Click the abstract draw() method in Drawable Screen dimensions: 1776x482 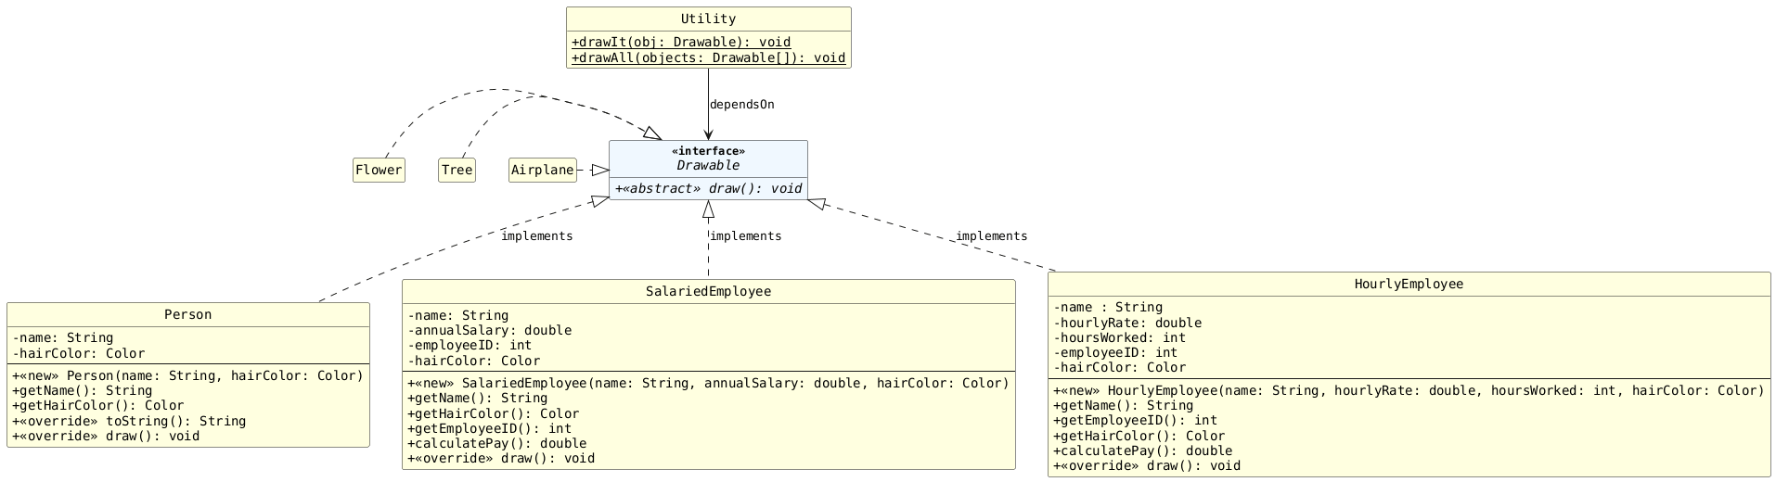[708, 188]
